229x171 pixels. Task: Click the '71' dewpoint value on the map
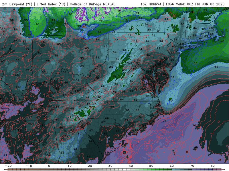[5, 155]
